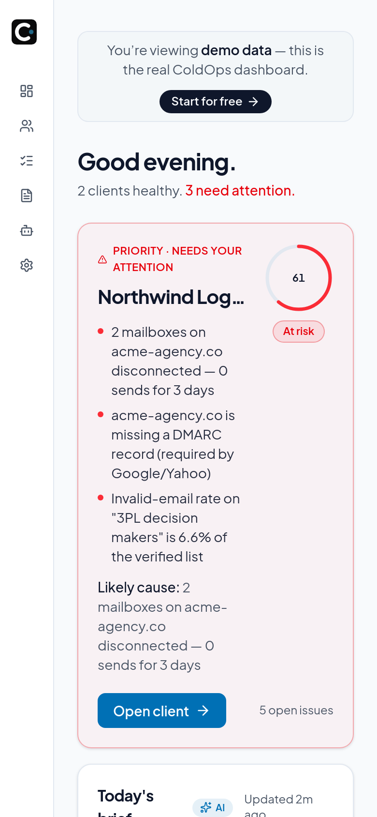Click the Start for free button

[216, 102]
